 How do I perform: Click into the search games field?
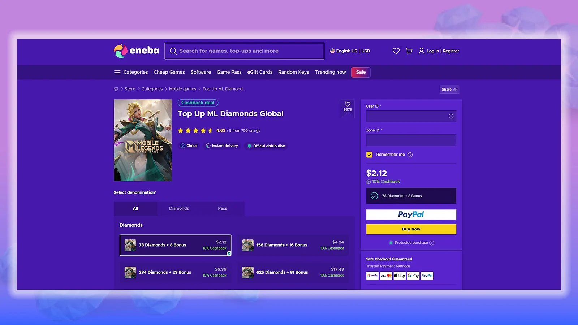coord(244,51)
